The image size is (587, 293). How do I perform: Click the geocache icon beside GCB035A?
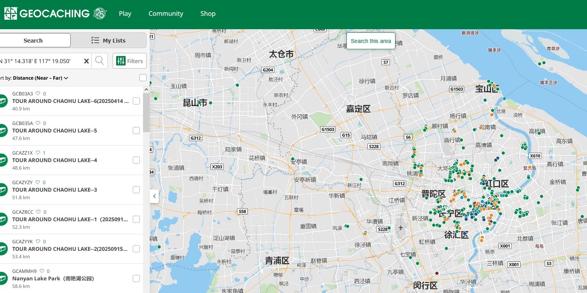(4, 130)
